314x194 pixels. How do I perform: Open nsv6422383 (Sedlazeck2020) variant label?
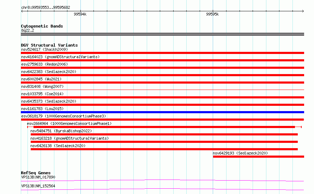(x=49, y=72)
